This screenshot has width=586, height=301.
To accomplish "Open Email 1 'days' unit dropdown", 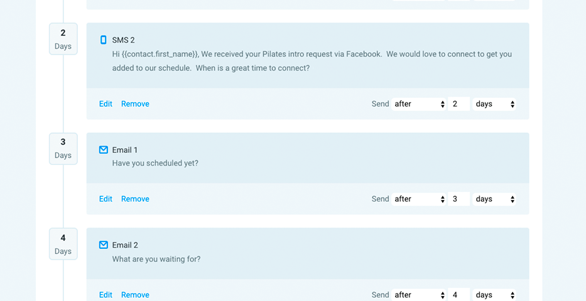I will 495,199.
